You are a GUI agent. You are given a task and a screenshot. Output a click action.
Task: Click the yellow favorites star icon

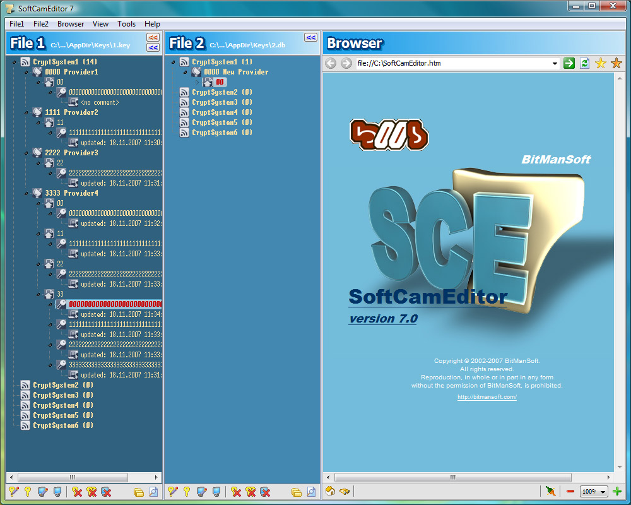point(601,63)
